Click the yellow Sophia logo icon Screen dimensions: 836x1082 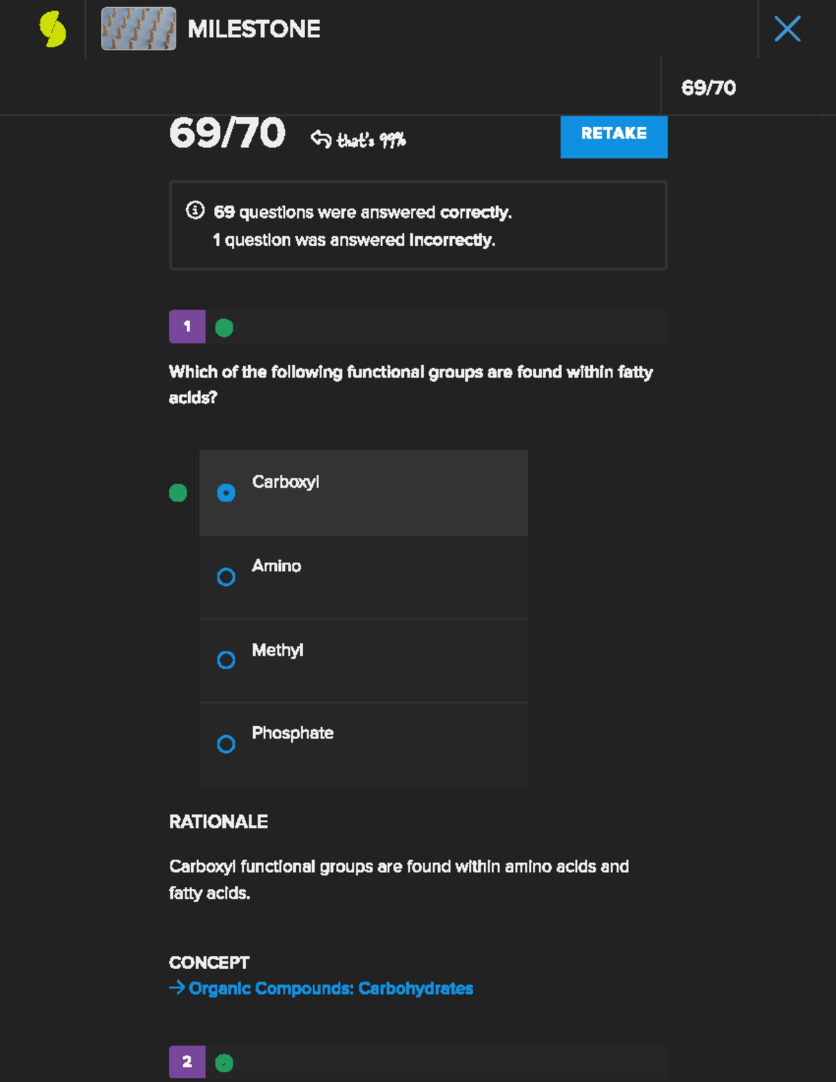coord(53,29)
